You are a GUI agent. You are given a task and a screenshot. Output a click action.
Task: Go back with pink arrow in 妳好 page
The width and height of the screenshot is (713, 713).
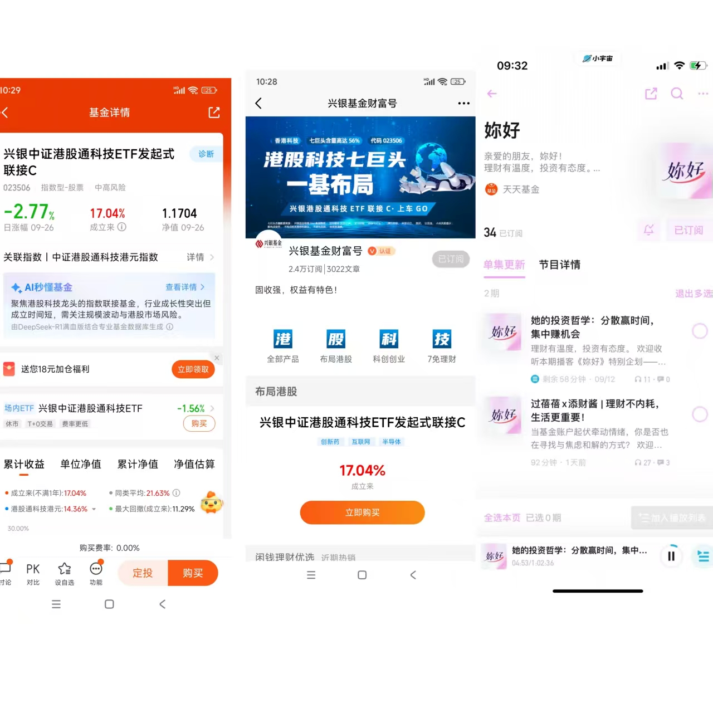coord(492,94)
